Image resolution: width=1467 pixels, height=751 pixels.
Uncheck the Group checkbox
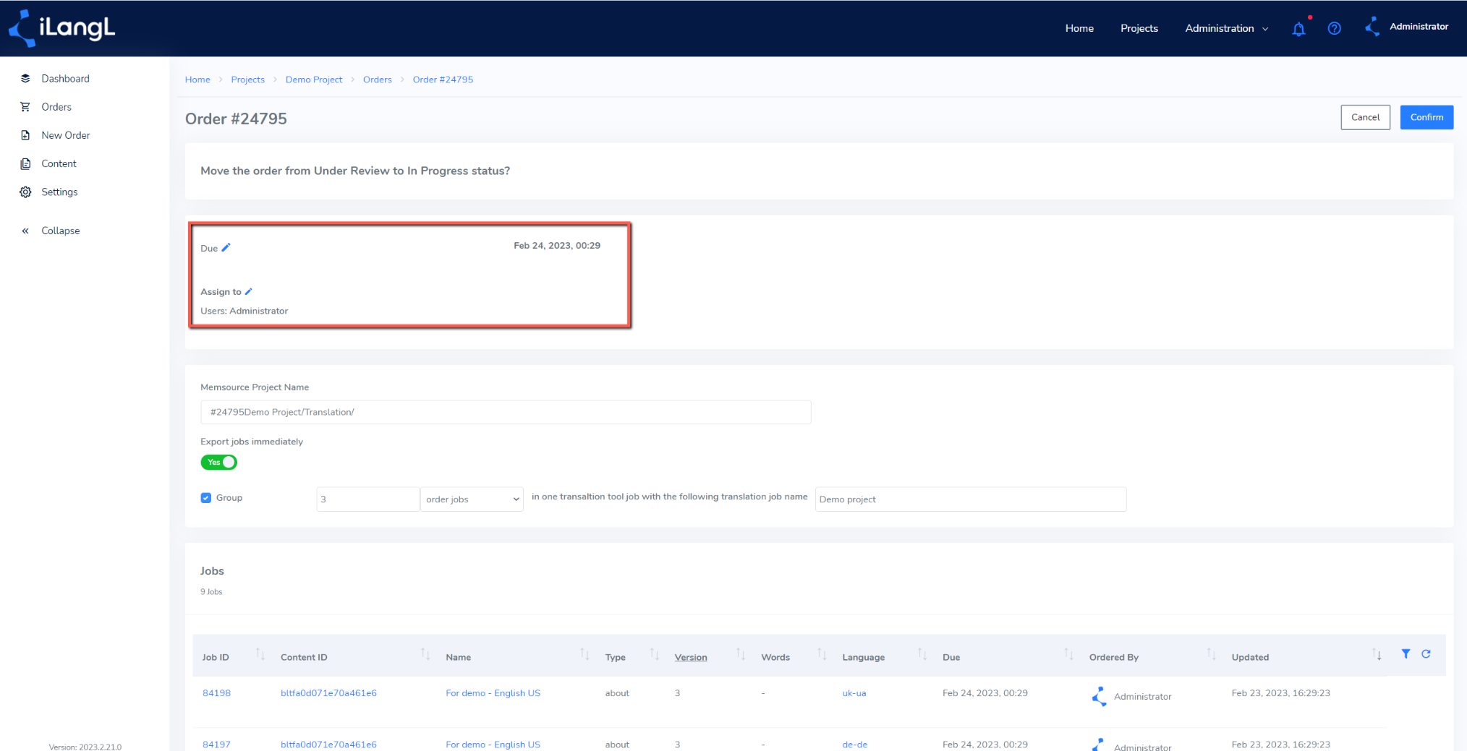click(206, 498)
